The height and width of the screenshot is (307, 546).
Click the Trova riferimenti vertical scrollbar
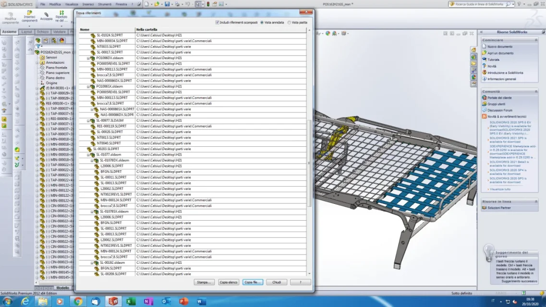pos(309,153)
